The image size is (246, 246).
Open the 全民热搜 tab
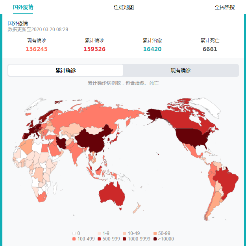(224, 7)
